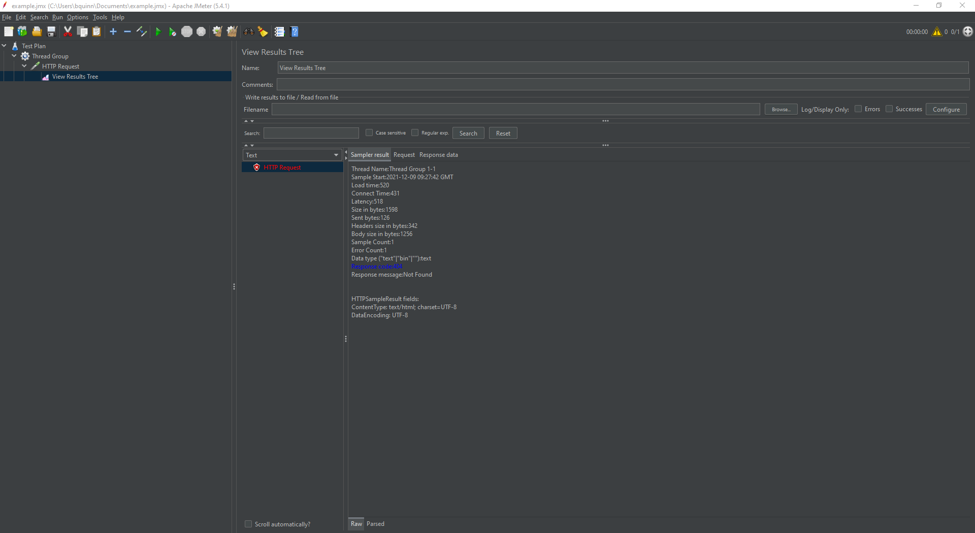Click the Browse button for filename

tap(781, 109)
